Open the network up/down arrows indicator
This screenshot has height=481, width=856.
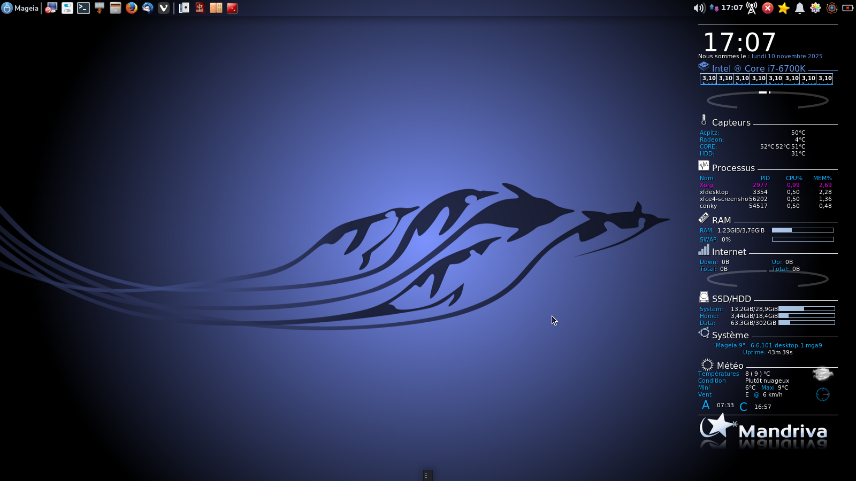pos(714,8)
